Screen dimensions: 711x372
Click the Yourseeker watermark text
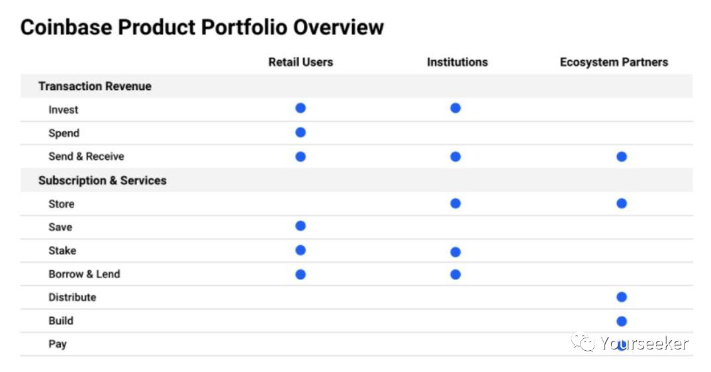click(644, 344)
